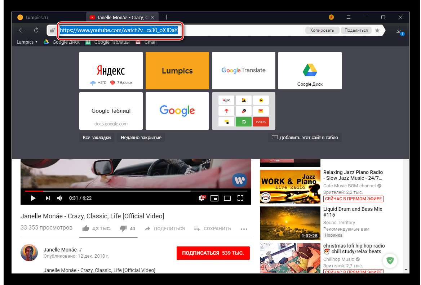Open the Google search tile
The width and height of the screenshot is (421, 285).
click(177, 111)
